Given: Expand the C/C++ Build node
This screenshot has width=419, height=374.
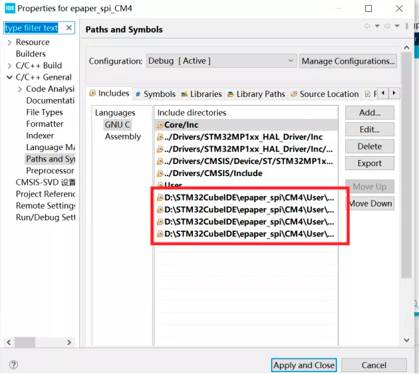Looking at the screenshot, I should (x=9, y=66).
